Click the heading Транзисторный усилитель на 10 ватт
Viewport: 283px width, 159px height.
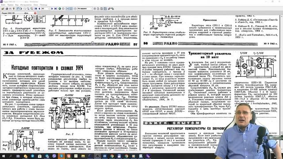pyautogui.click(x=210, y=55)
